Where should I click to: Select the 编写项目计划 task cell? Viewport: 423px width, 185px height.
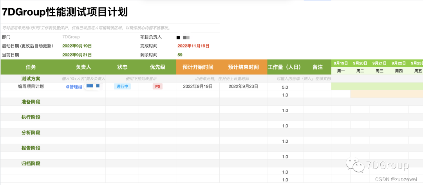pyautogui.click(x=31, y=86)
